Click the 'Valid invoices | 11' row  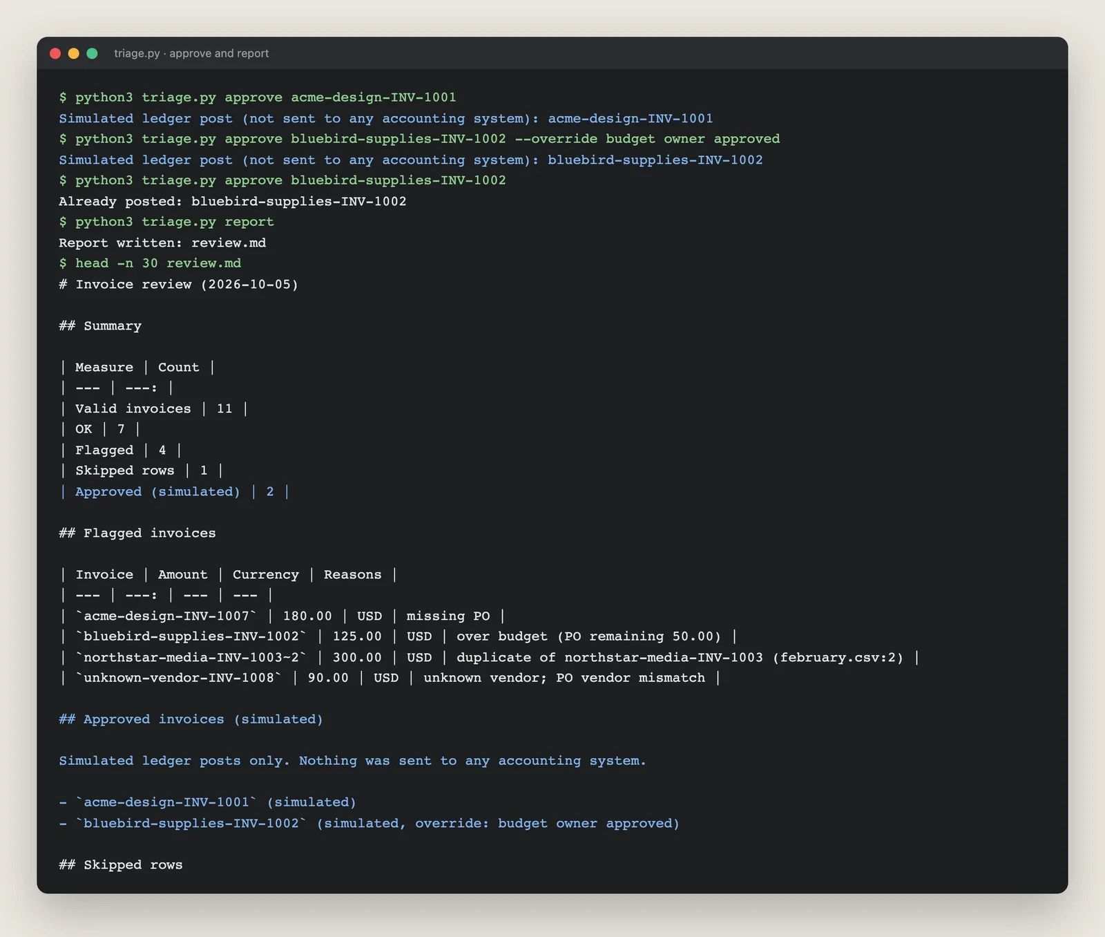point(154,408)
